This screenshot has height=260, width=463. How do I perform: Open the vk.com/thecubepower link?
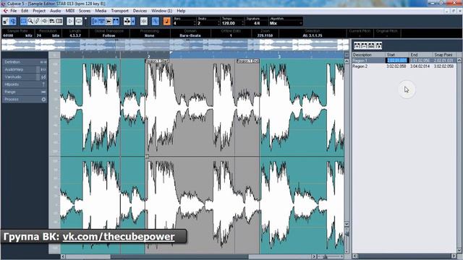pyautogui.click(x=119, y=237)
